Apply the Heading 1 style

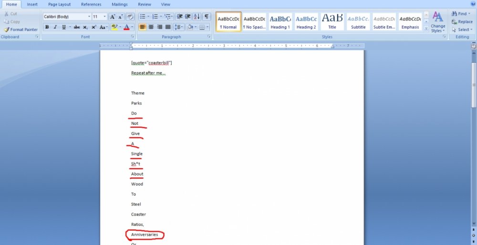[280, 21]
